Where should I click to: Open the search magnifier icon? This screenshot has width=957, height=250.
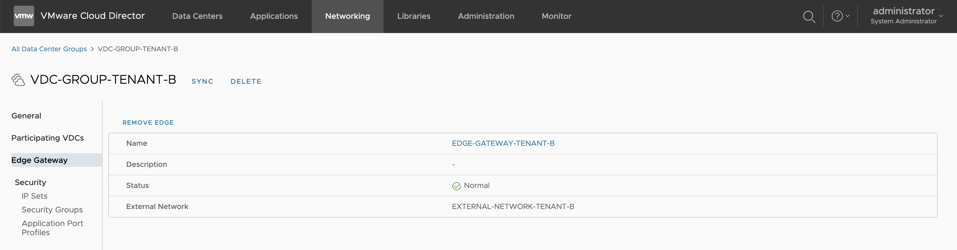[809, 16]
